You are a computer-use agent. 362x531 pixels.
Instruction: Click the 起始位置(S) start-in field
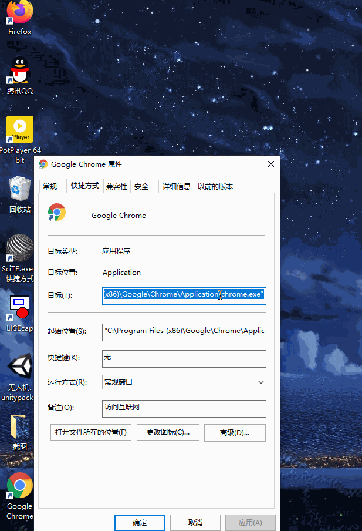pyautogui.click(x=184, y=332)
